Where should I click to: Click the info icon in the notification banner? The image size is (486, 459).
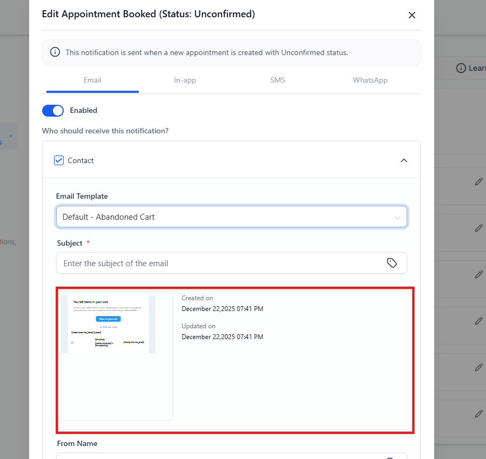coord(55,52)
